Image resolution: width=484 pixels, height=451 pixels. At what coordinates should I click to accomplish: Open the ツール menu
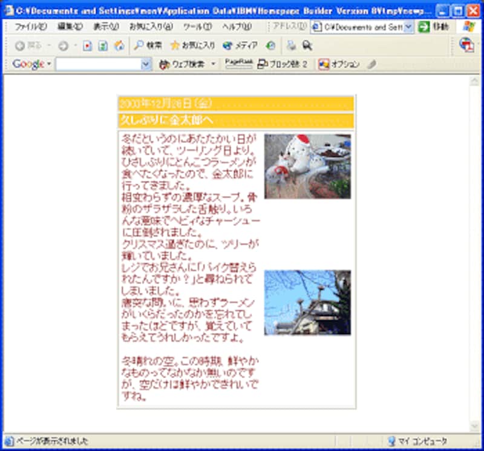(x=197, y=27)
